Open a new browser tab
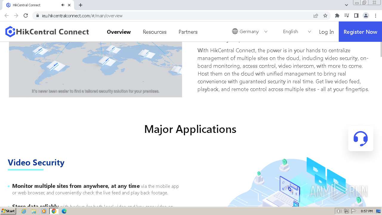Viewport: 382px width, 215px height. [x=81, y=5]
